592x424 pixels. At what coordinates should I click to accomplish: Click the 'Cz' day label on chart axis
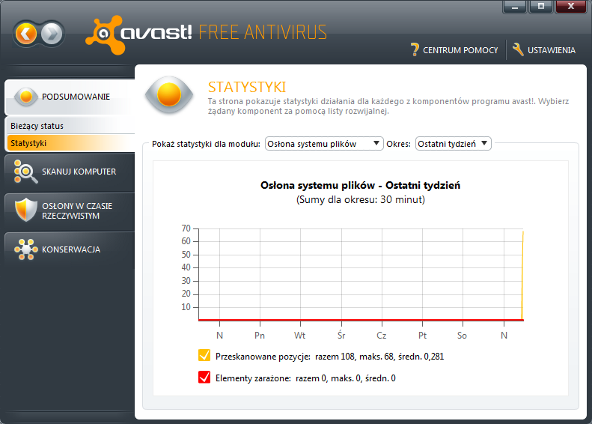pos(382,336)
